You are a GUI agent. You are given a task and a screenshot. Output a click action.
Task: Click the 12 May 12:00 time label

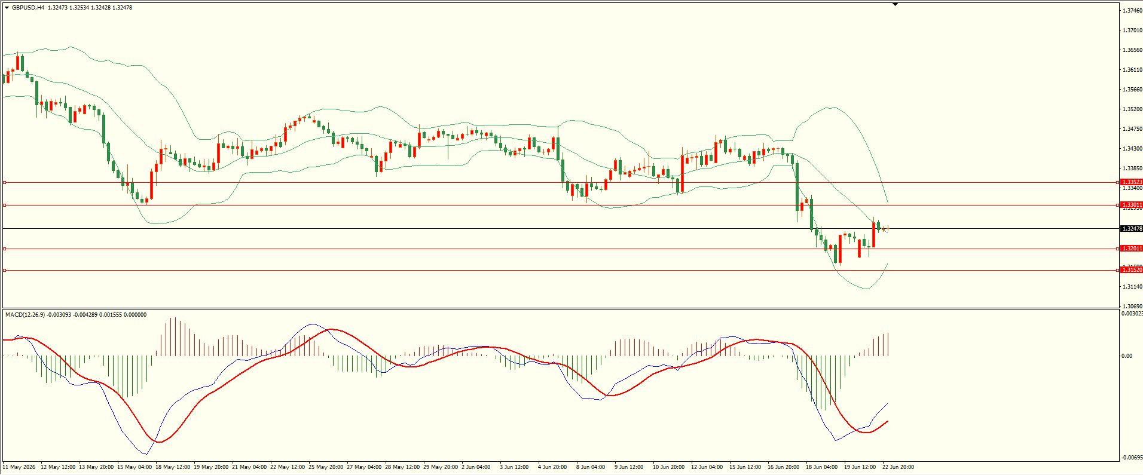click(58, 467)
